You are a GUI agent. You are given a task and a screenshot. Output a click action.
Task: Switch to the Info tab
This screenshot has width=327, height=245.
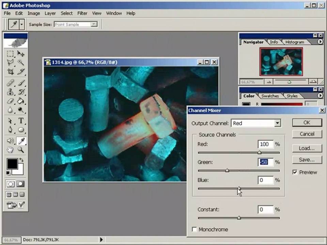coord(274,42)
